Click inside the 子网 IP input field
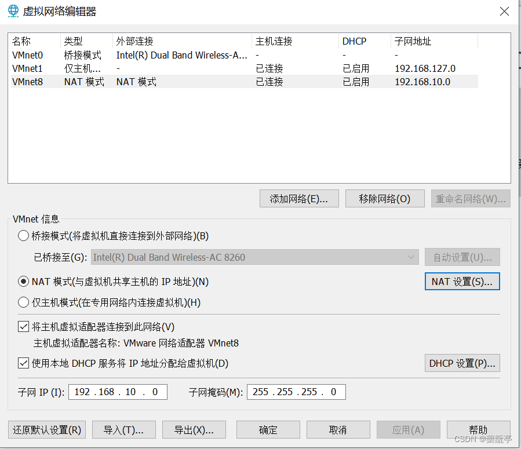Image resolution: width=521 pixels, height=449 pixels. coord(117,392)
